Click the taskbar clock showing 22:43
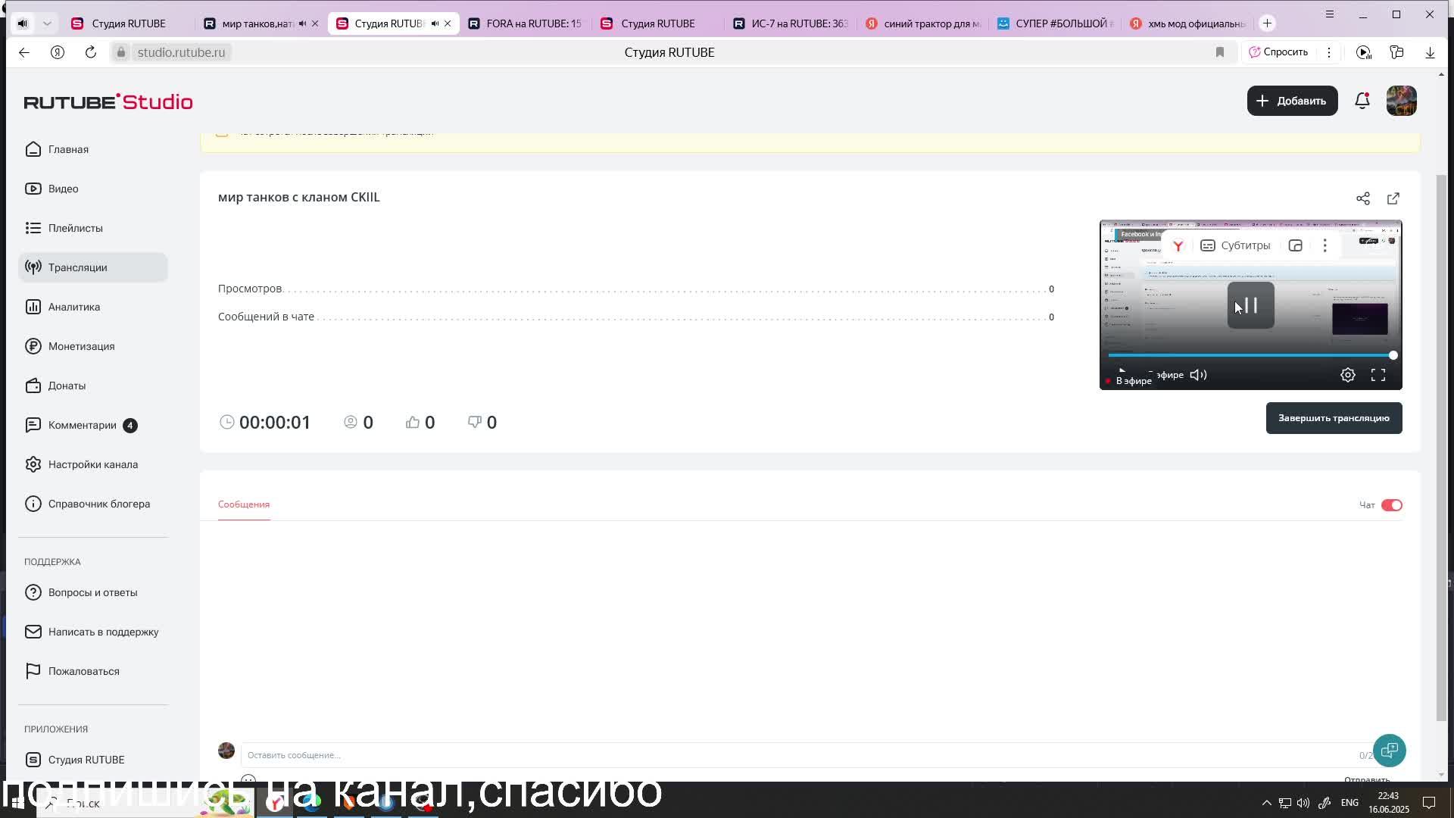Image resolution: width=1454 pixels, height=818 pixels. tap(1388, 803)
